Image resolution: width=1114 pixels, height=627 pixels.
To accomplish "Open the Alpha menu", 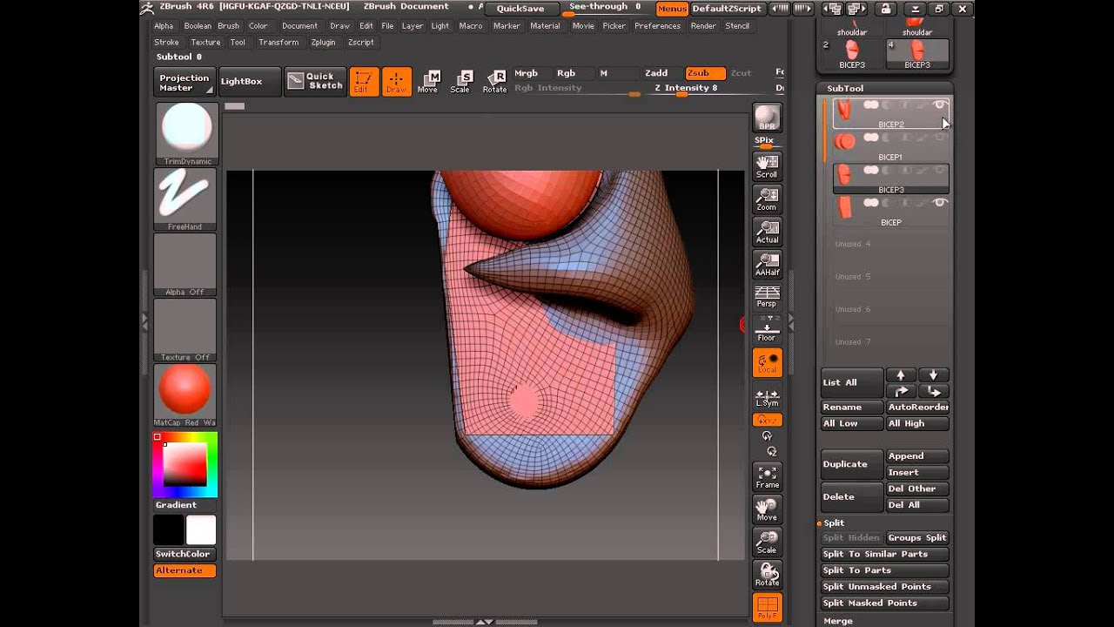I will pyautogui.click(x=164, y=26).
